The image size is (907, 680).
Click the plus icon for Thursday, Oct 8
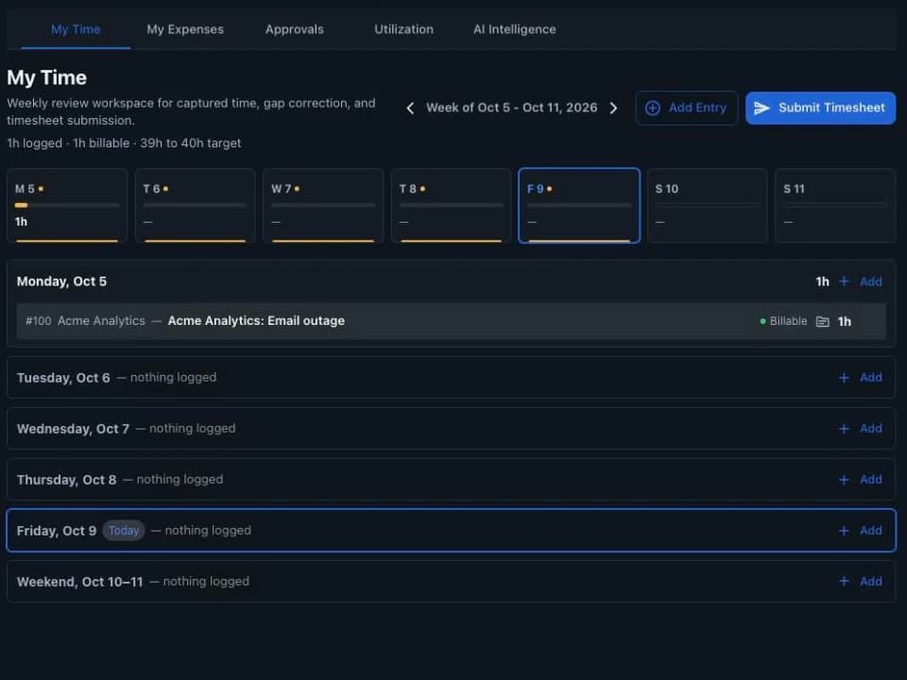pos(844,480)
